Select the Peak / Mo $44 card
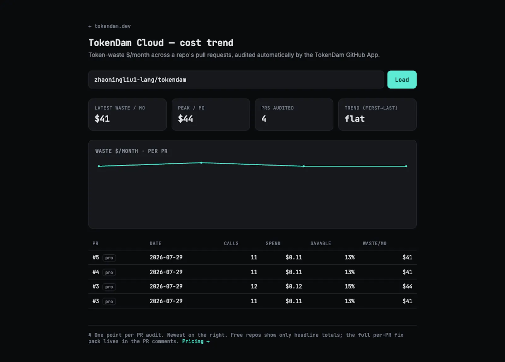 tap(211, 115)
